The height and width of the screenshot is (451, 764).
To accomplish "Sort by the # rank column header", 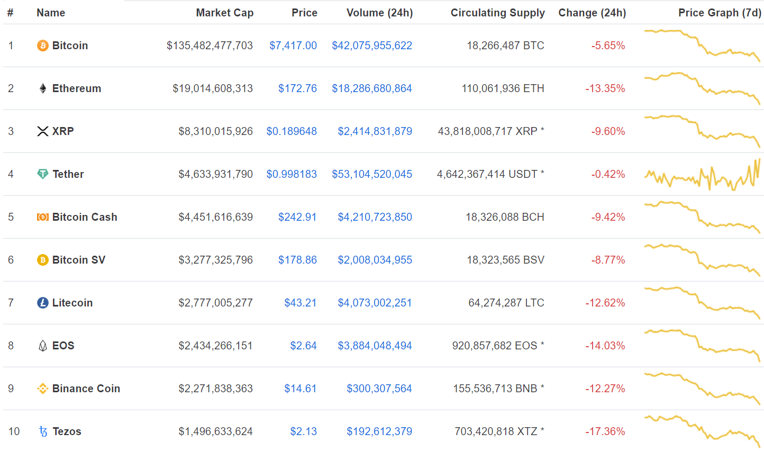I will point(10,13).
